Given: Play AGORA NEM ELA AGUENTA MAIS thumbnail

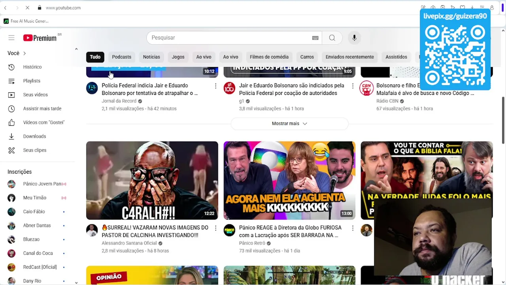Looking at the screenshot, I should (289, 180).
